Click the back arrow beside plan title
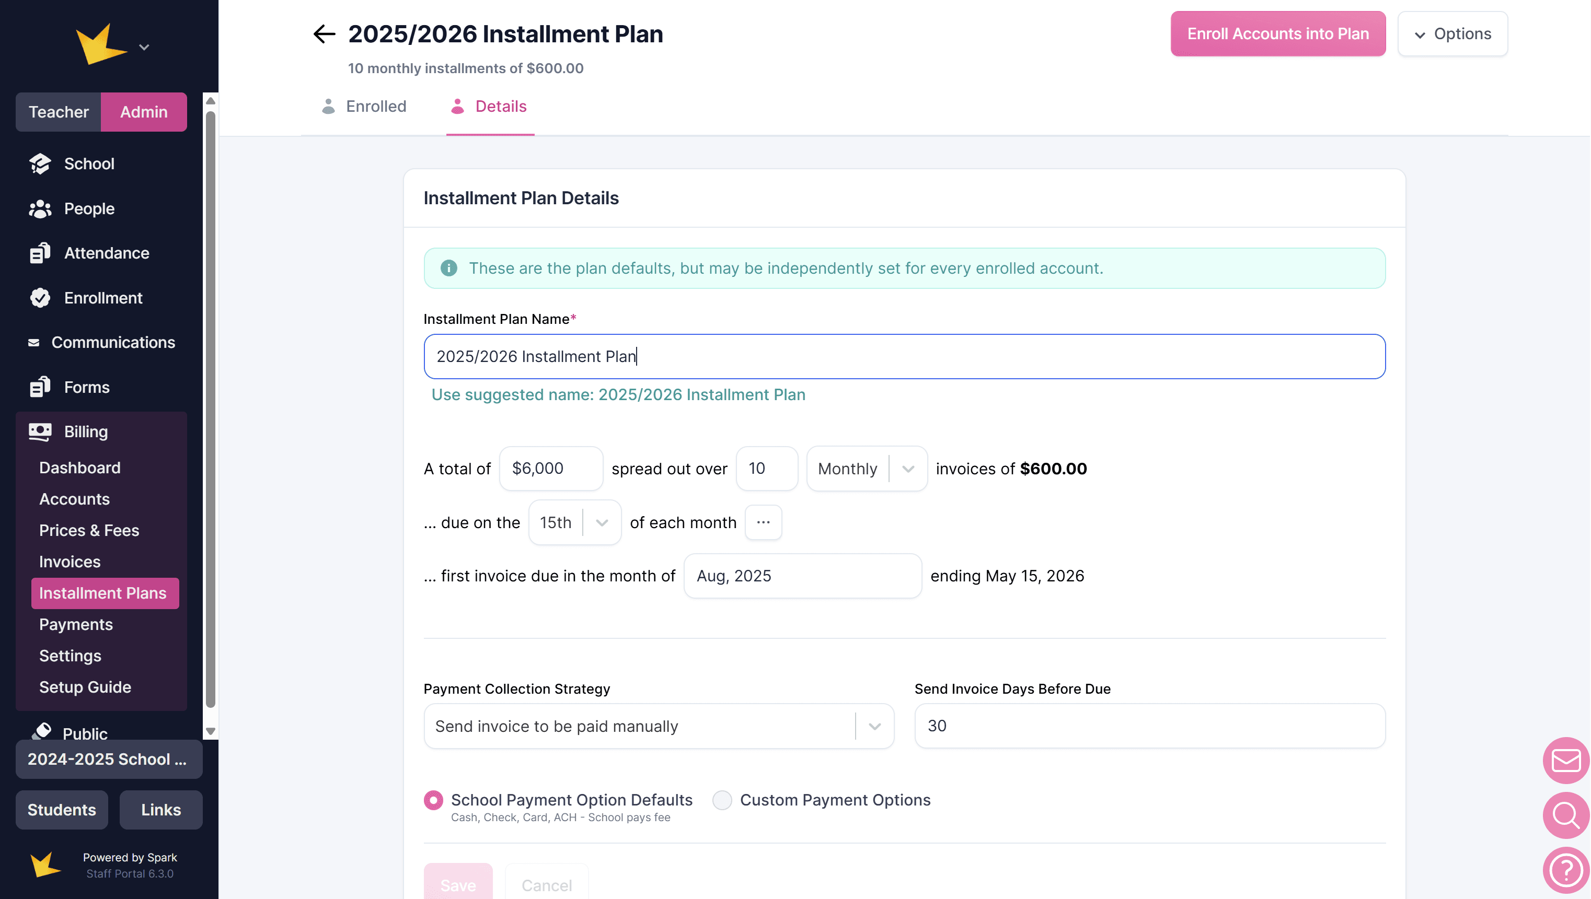 coord(324,34)
